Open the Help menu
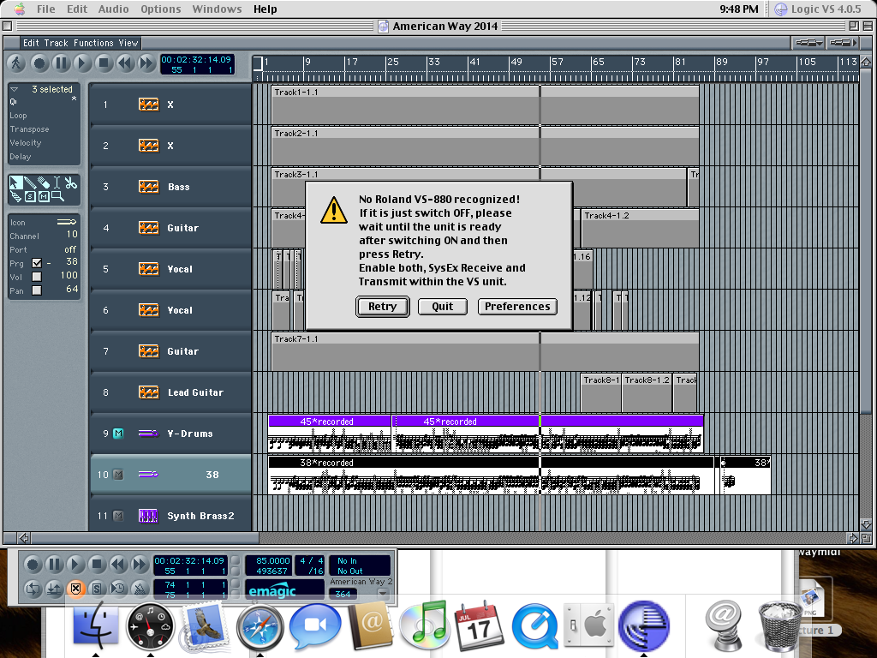Image resolution: width=877 pixels, height=658 pixels. 265,9
